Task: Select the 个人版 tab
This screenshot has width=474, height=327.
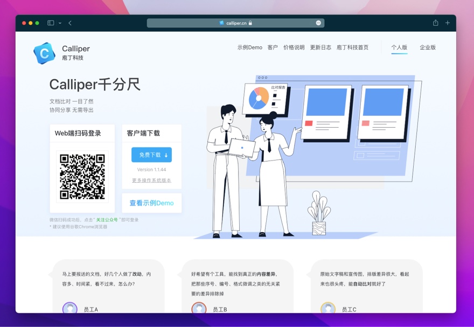Action: pos(399,47)
